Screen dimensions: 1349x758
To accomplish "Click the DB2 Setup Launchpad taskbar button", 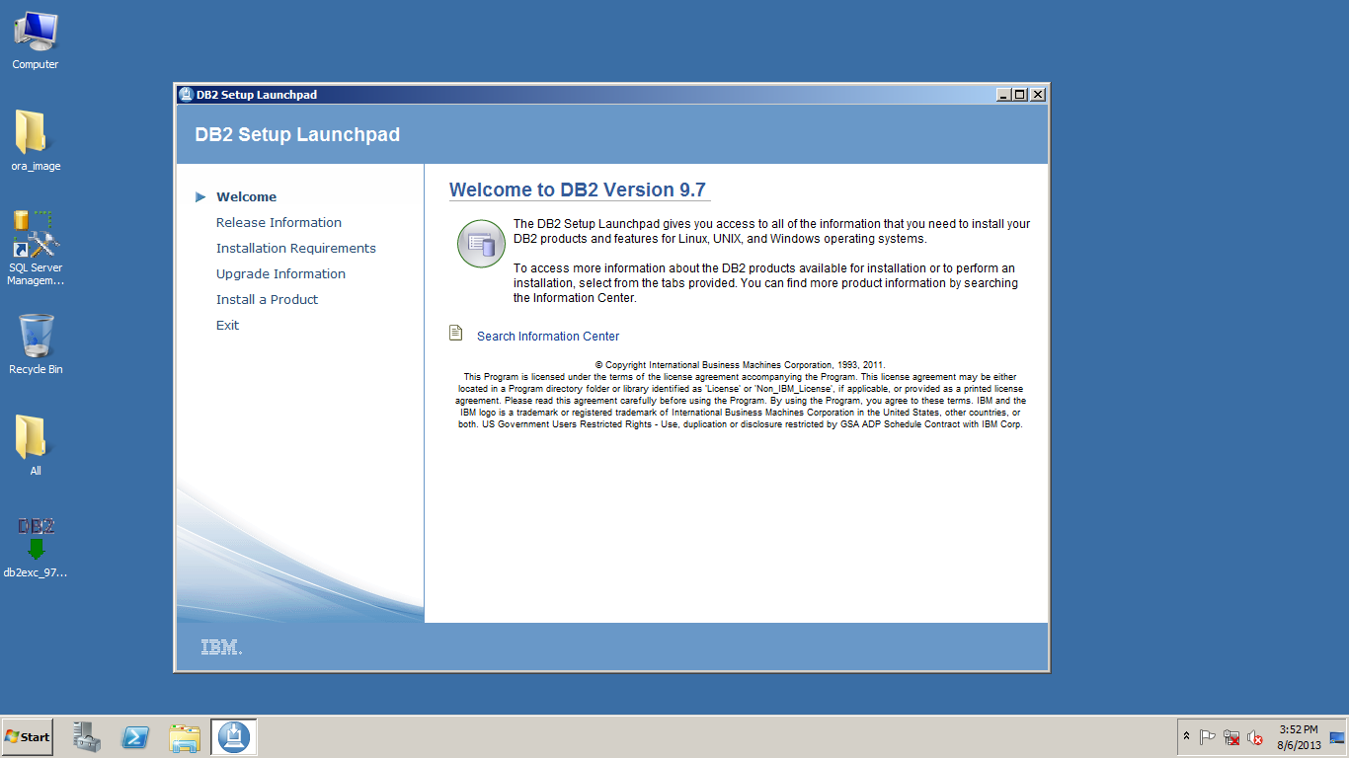I will tap(234, 737).
